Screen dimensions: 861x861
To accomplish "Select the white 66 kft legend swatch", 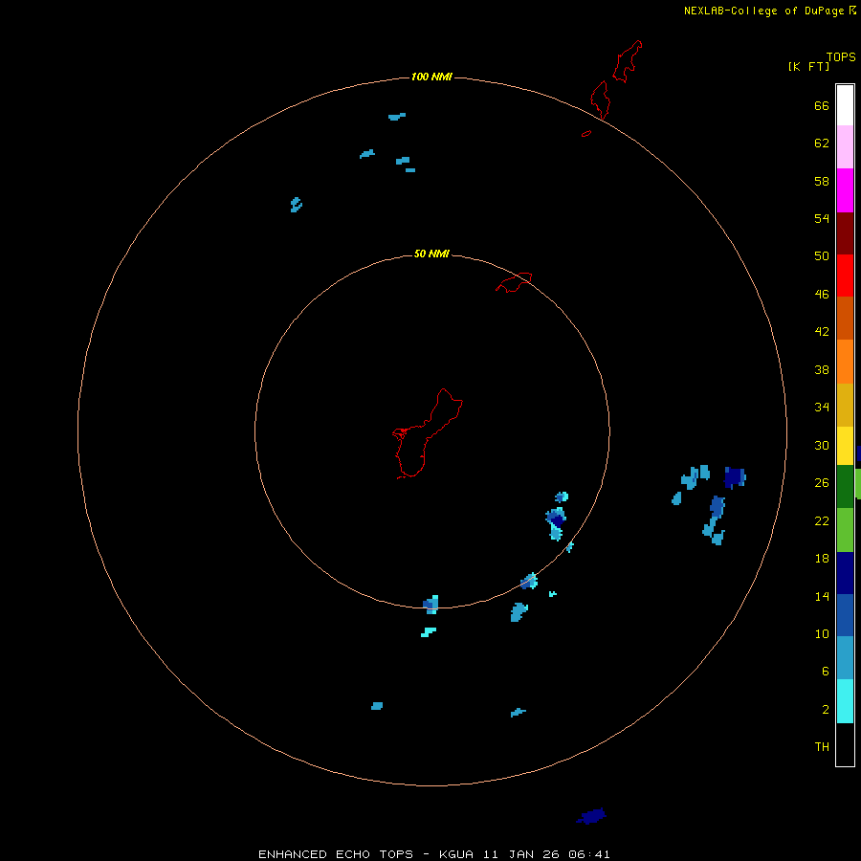I will click(x=845, y=105).
